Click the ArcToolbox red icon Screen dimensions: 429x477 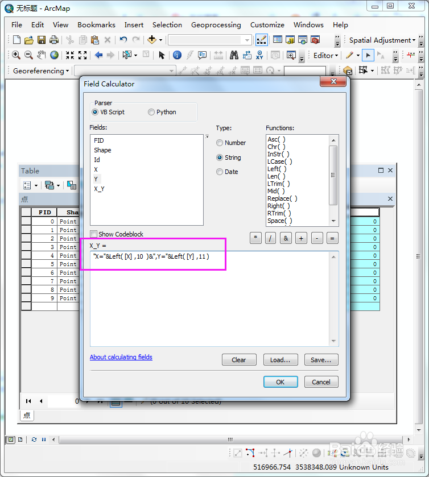click(315, 40)
